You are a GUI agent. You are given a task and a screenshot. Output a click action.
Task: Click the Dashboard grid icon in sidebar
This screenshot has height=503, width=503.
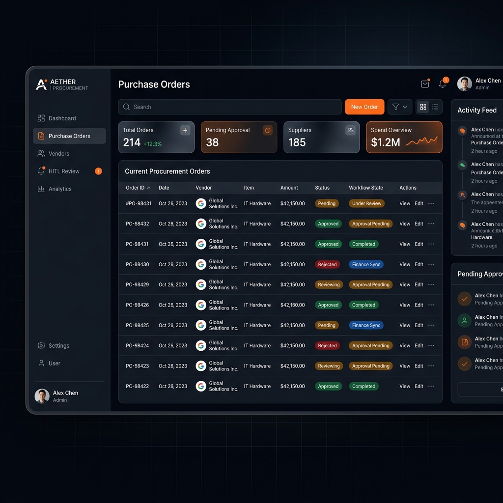tap(41, 118)
